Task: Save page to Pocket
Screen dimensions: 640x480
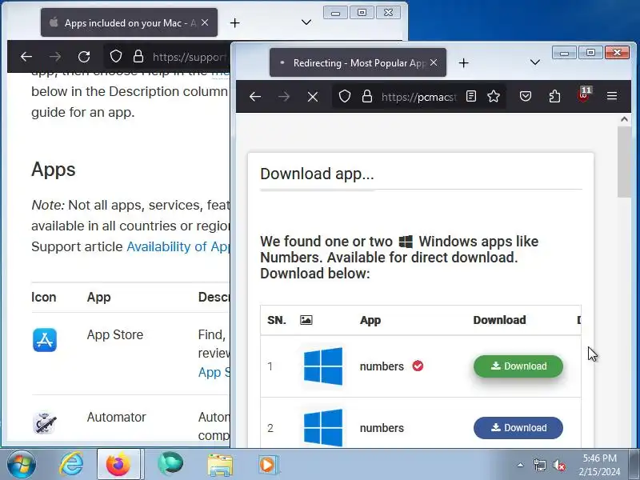Action: pyautogui.click(x=526, y=96)
